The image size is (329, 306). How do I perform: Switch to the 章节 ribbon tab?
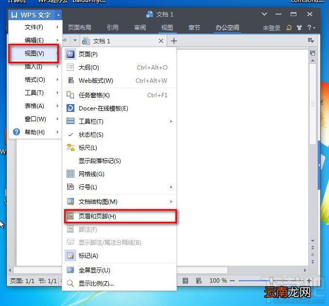[194, 28]
